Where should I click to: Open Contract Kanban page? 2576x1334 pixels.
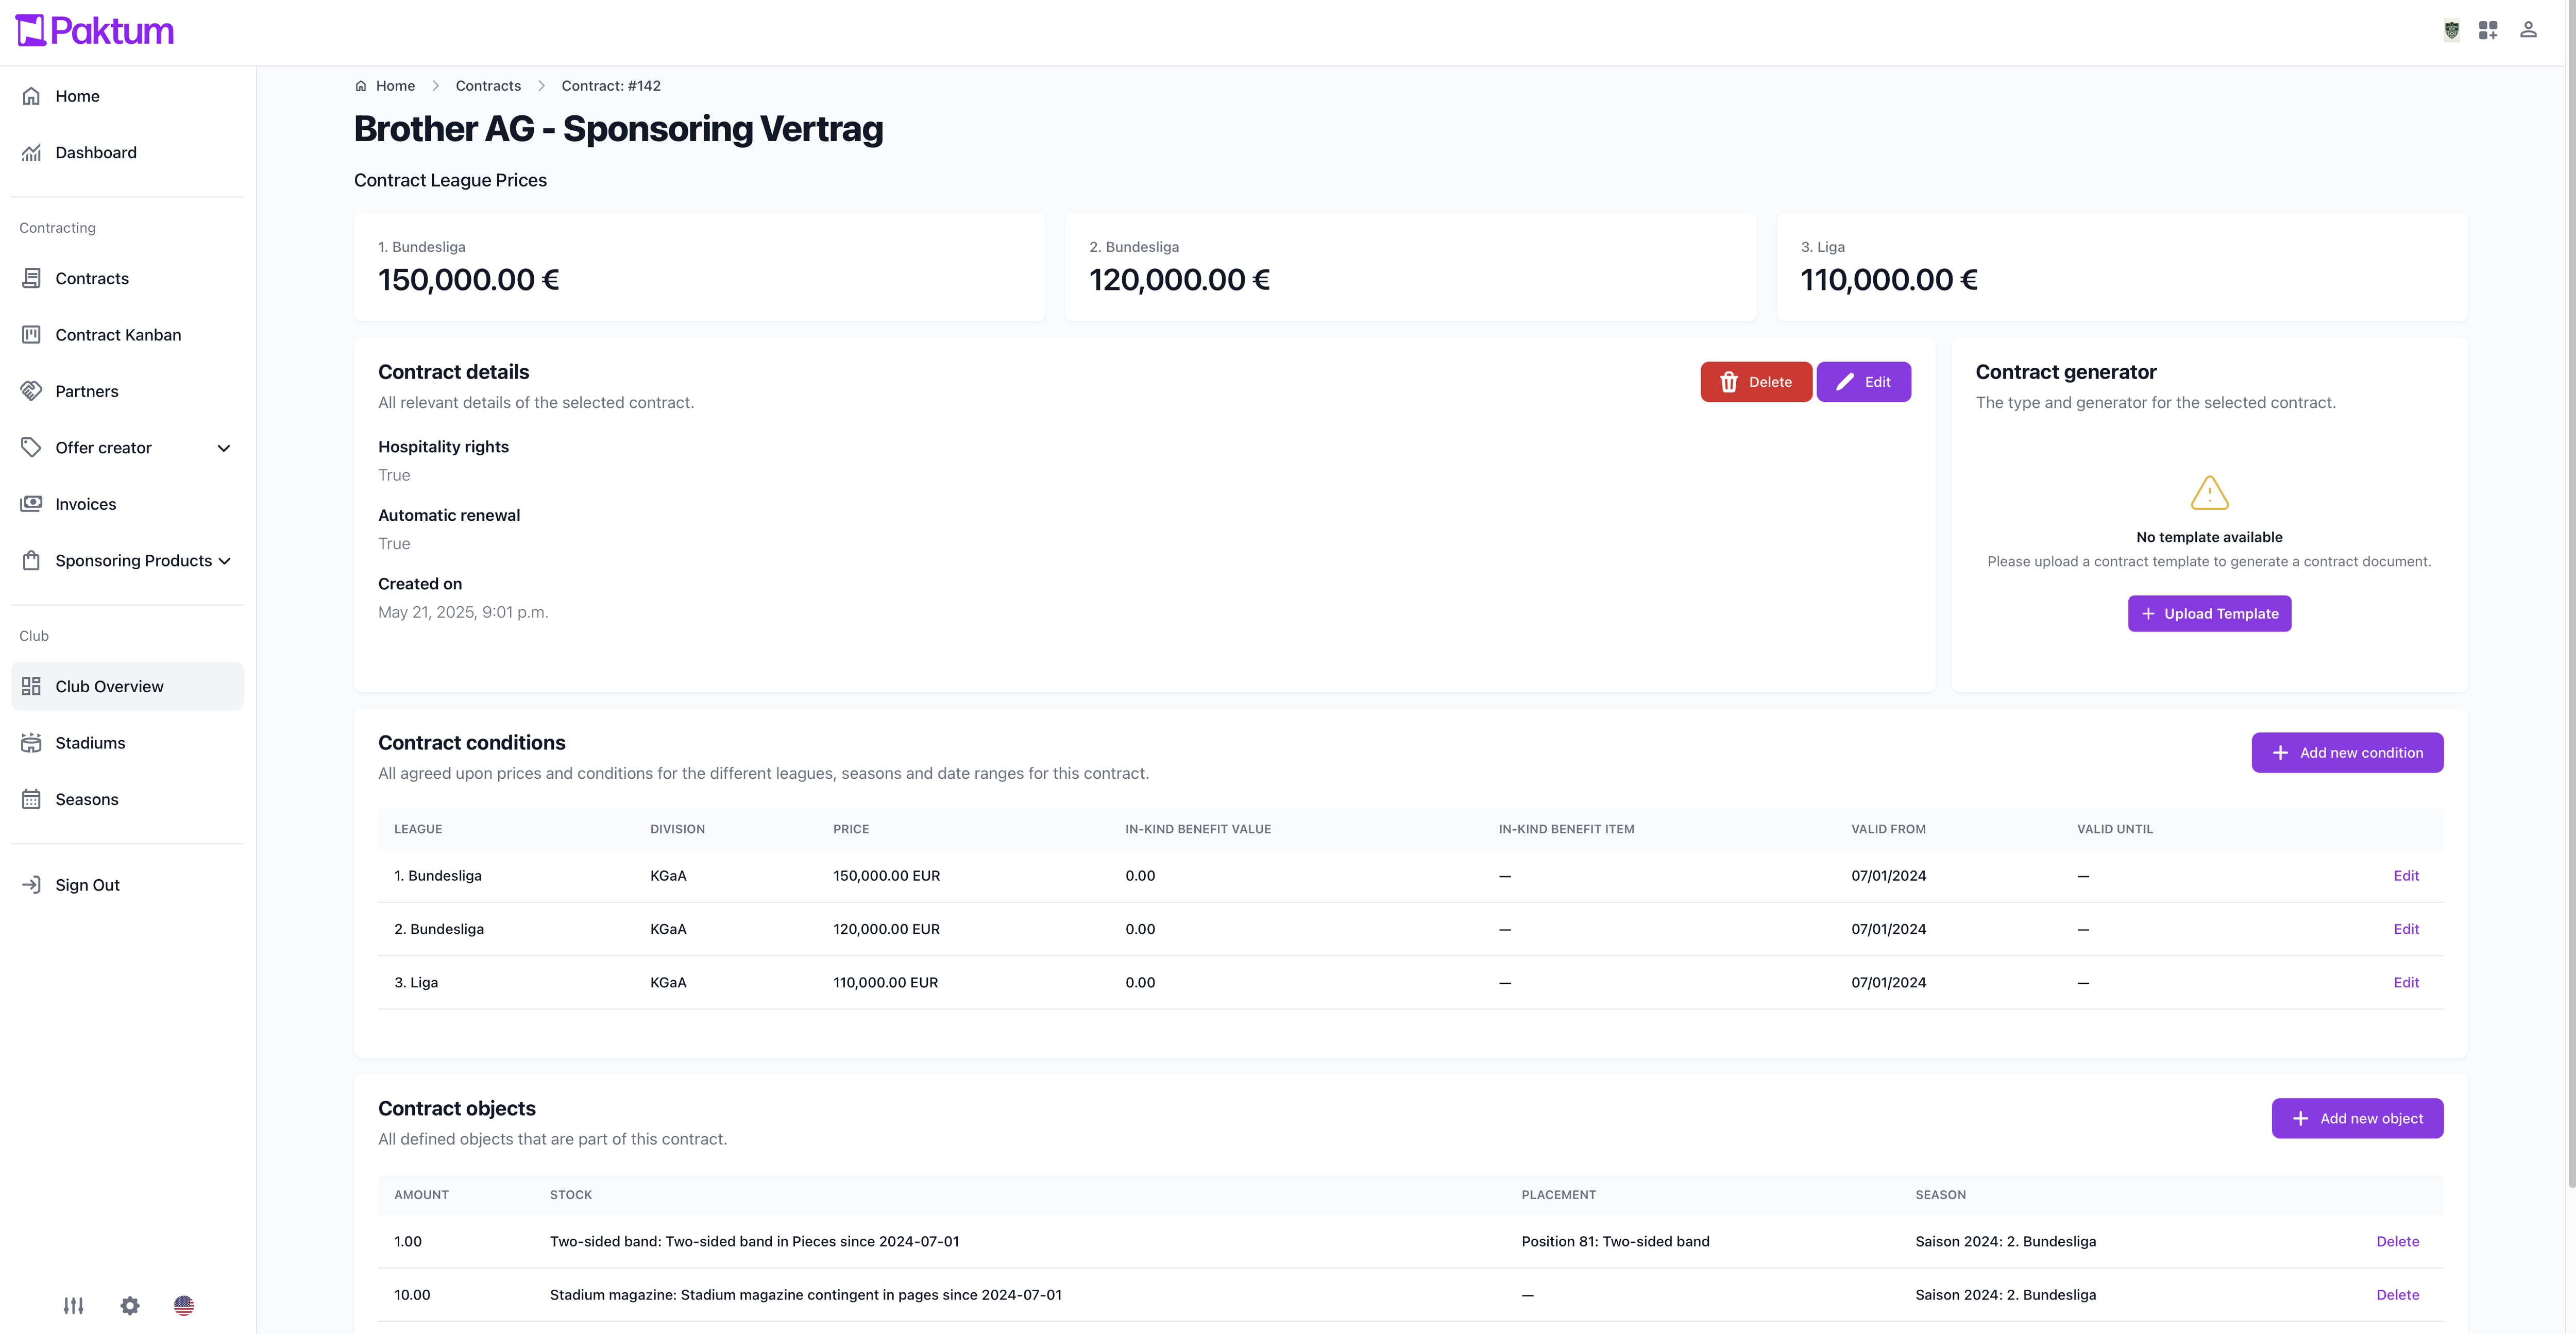(127, 335)
